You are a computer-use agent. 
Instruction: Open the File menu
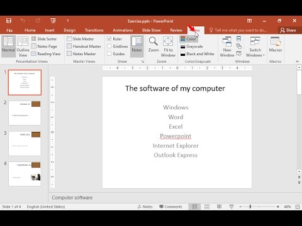point(9,30)
